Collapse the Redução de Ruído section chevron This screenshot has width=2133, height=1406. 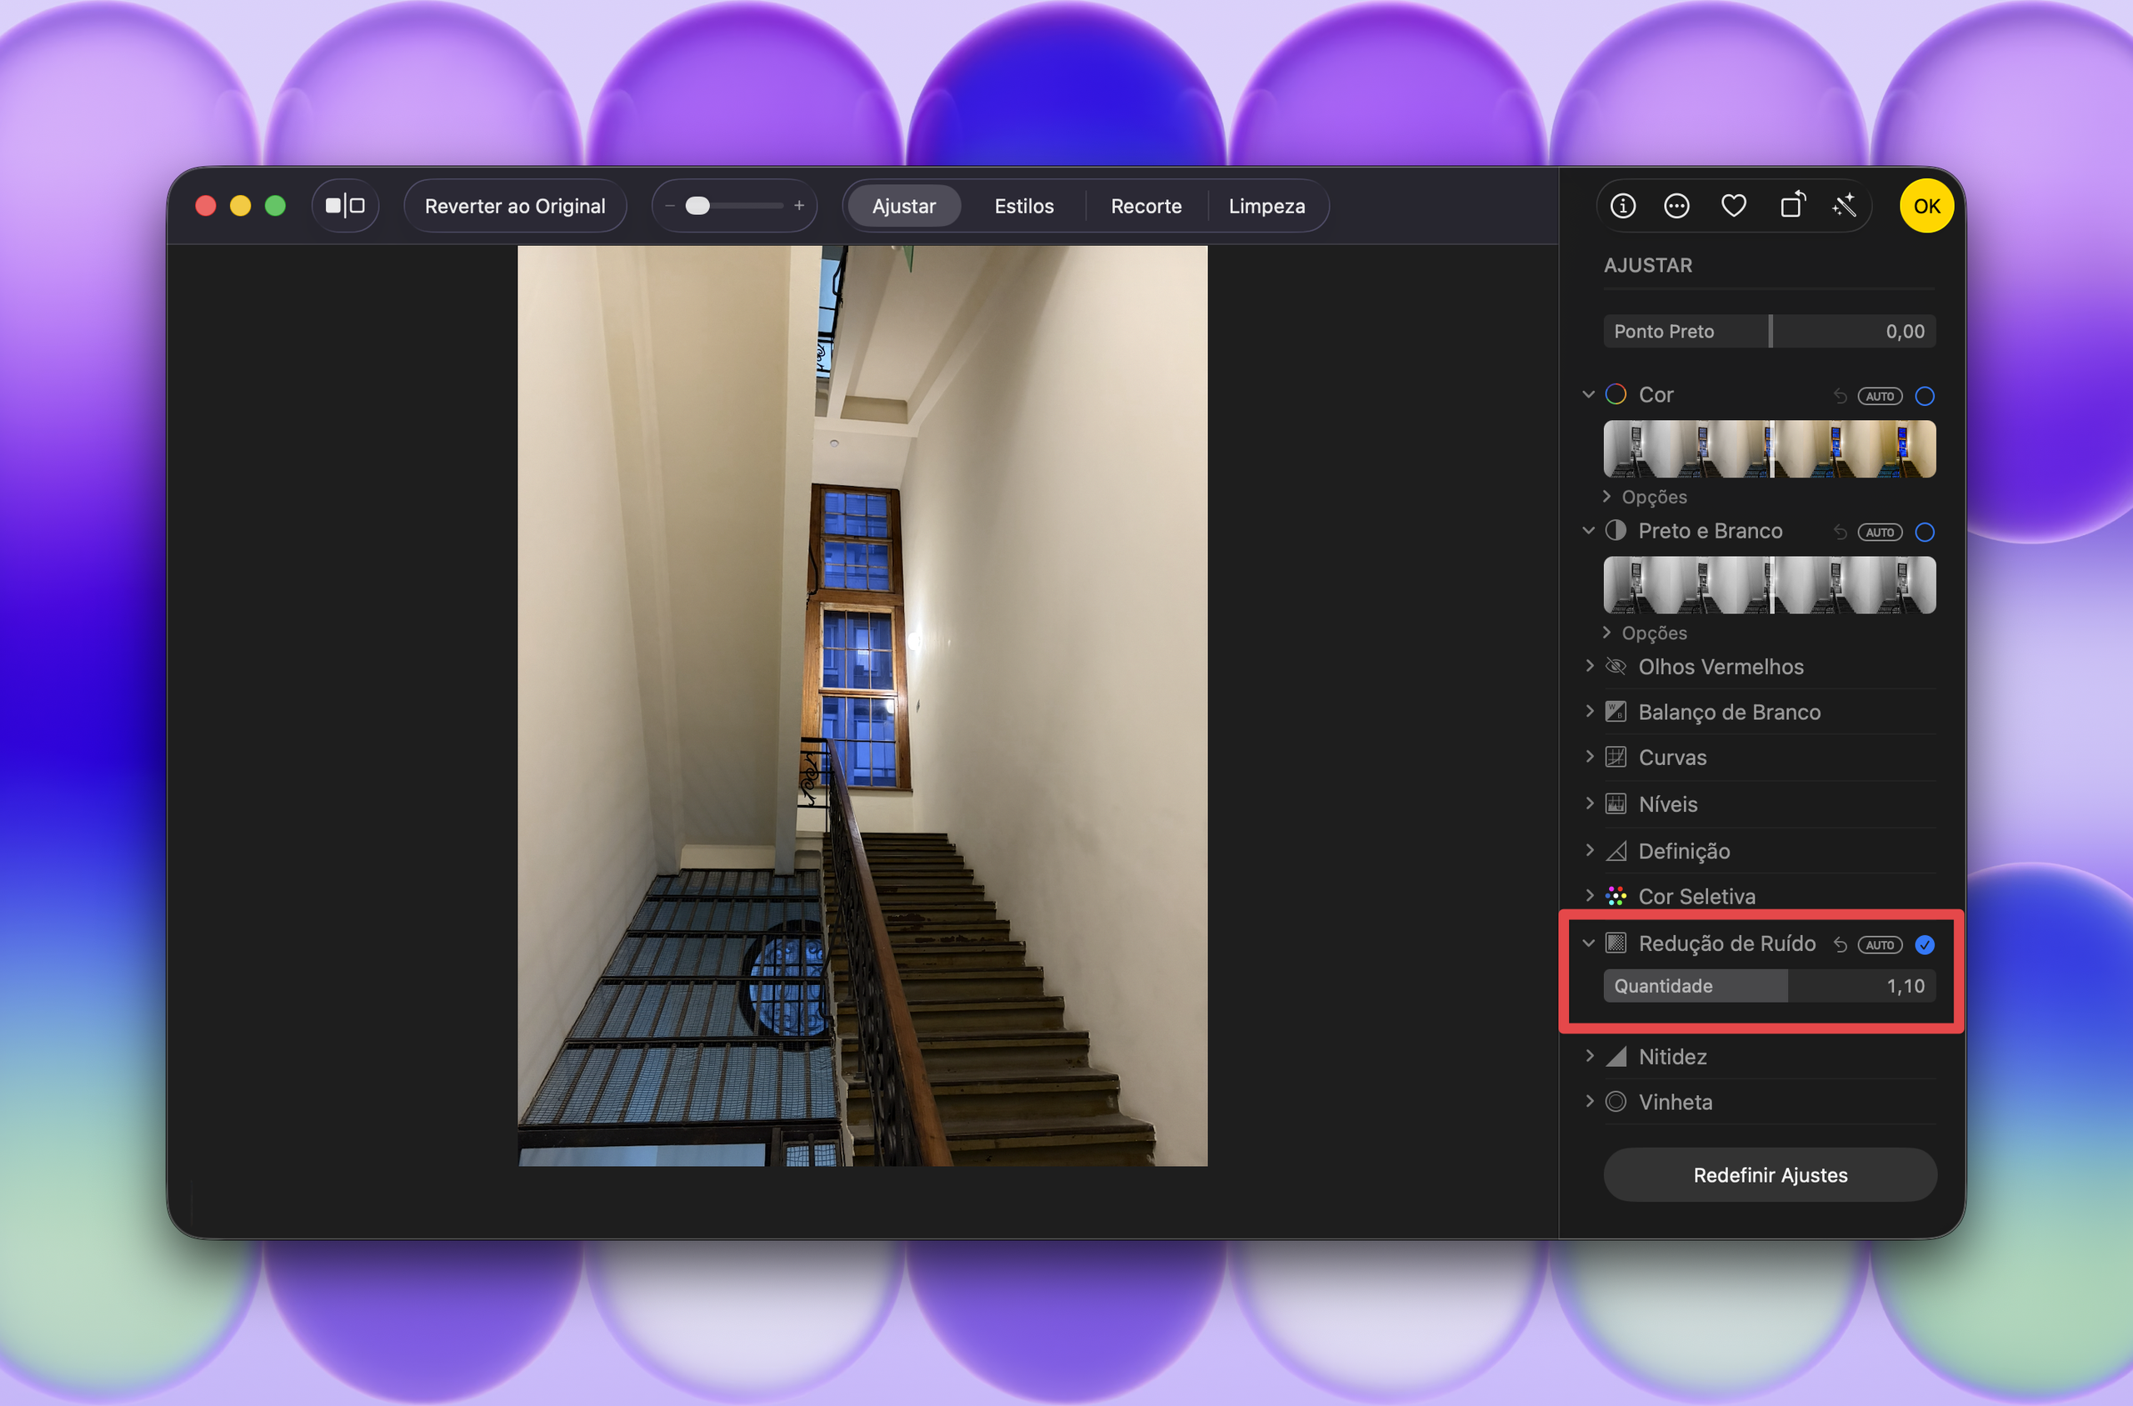(1588, 943)
